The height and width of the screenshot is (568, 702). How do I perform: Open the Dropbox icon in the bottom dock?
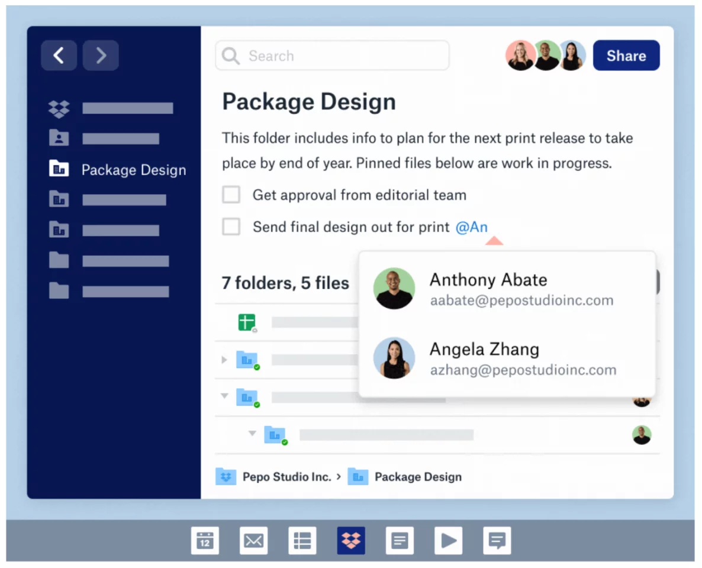pos(351,540)
